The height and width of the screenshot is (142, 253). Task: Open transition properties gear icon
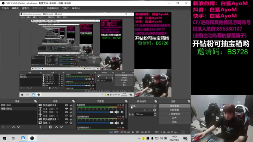click(x=155, y=110)
